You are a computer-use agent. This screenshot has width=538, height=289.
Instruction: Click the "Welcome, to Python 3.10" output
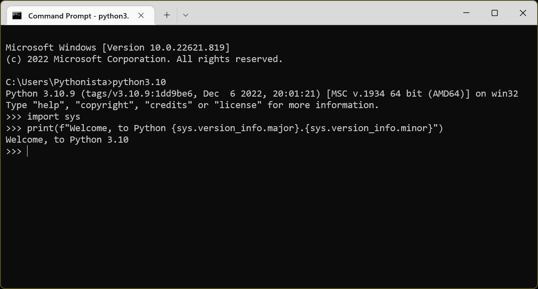(x=67, y=140)
